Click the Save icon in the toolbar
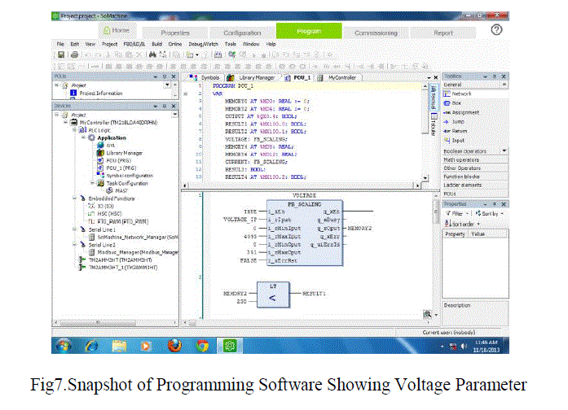The image size is (568, 410). pyautogui.click(x=61, y=55)
